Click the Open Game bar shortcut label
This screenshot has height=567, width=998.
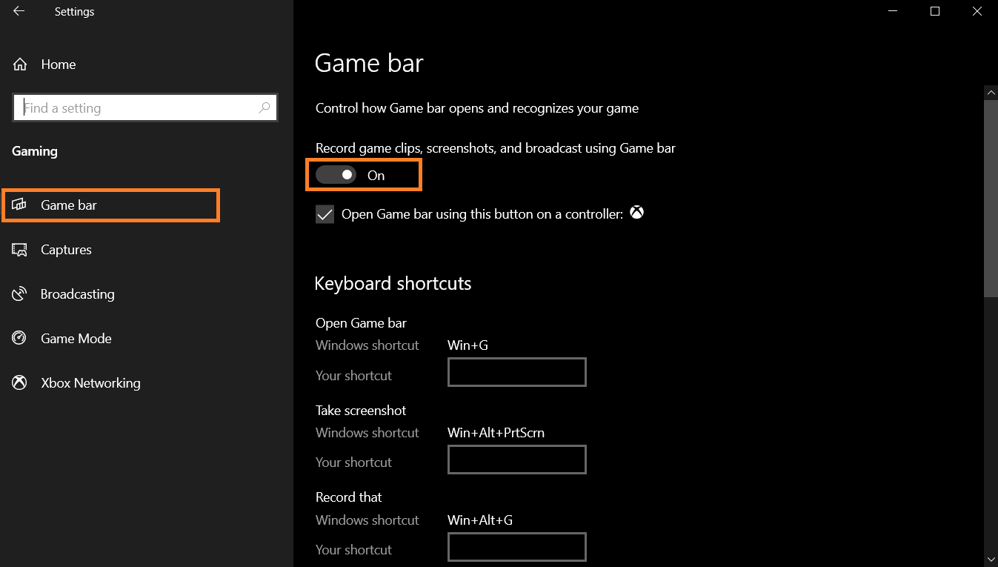tap(361, 322)
